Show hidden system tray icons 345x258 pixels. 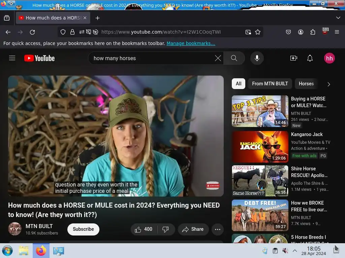295,251
